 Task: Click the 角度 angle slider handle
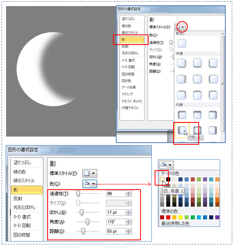(88, 222)
